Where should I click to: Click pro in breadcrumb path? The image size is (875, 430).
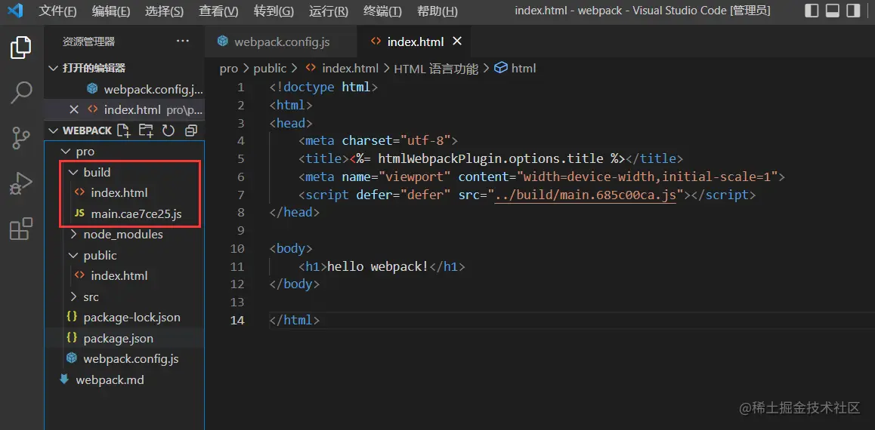coord(228,69)
